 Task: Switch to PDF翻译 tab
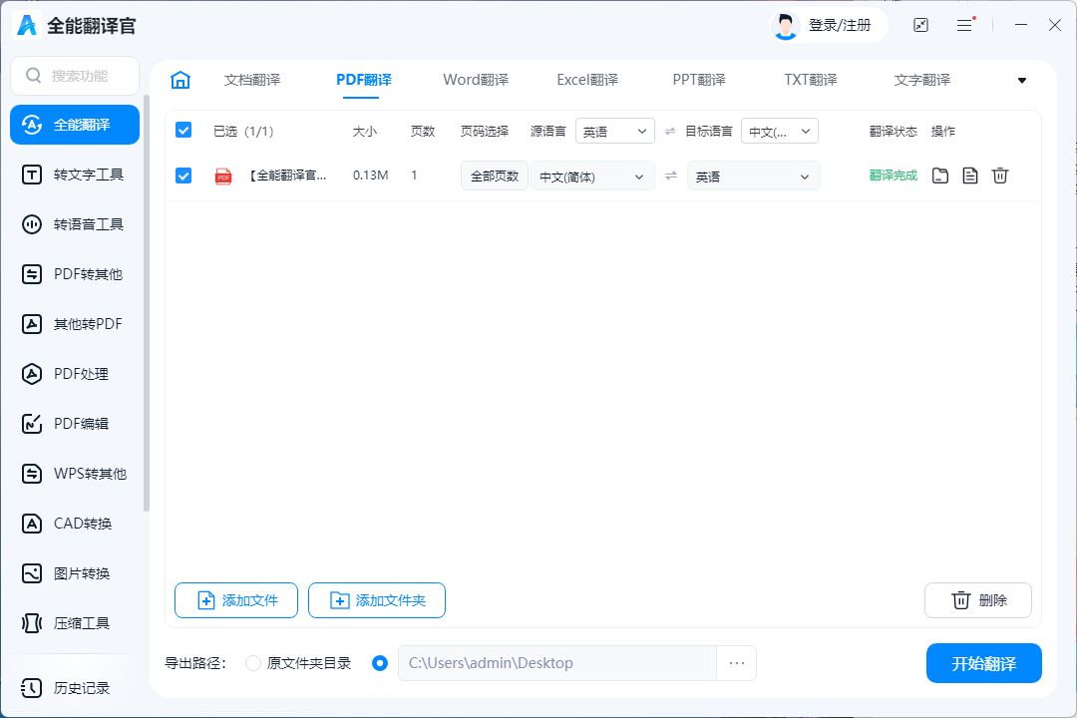363,80
